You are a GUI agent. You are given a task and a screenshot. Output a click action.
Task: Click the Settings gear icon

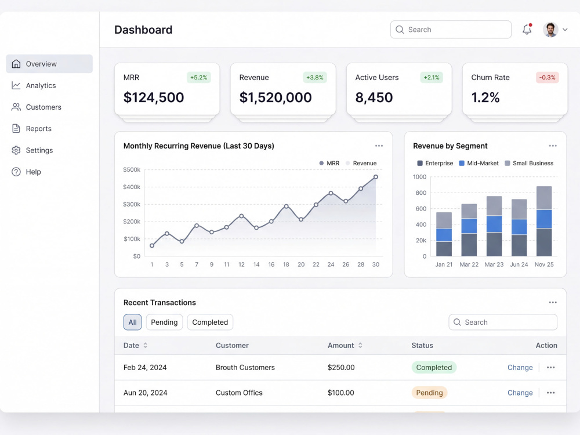[x=16, y=150]
